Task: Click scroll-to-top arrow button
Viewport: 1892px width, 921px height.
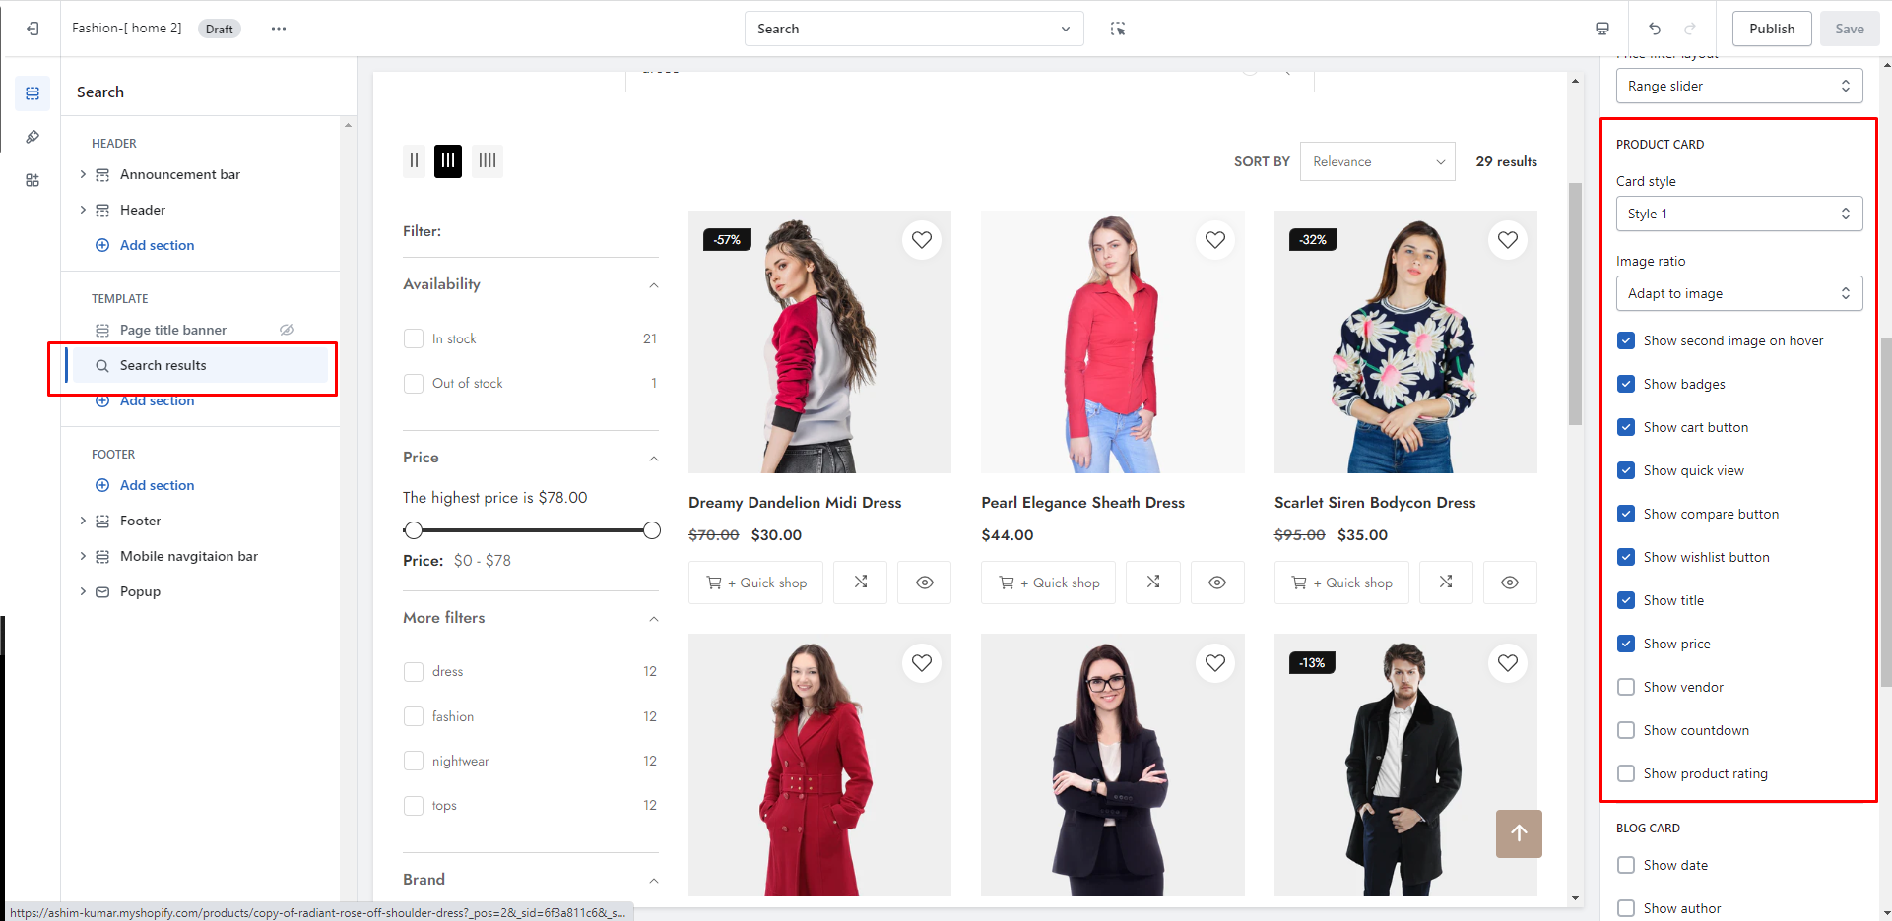Action: pos(1519,833)
